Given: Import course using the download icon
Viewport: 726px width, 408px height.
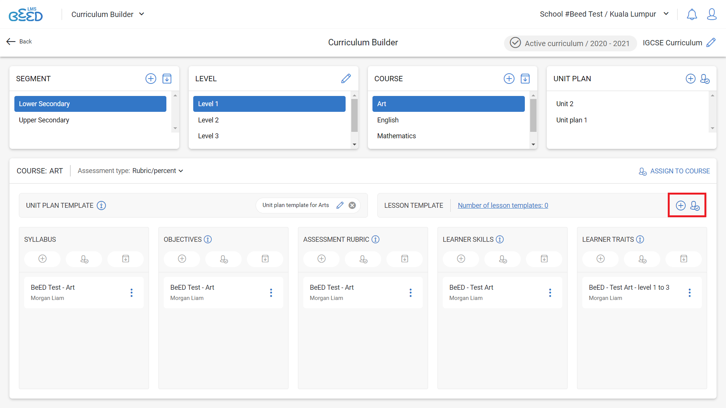Looking at the screenshot, I should [525, 79].
